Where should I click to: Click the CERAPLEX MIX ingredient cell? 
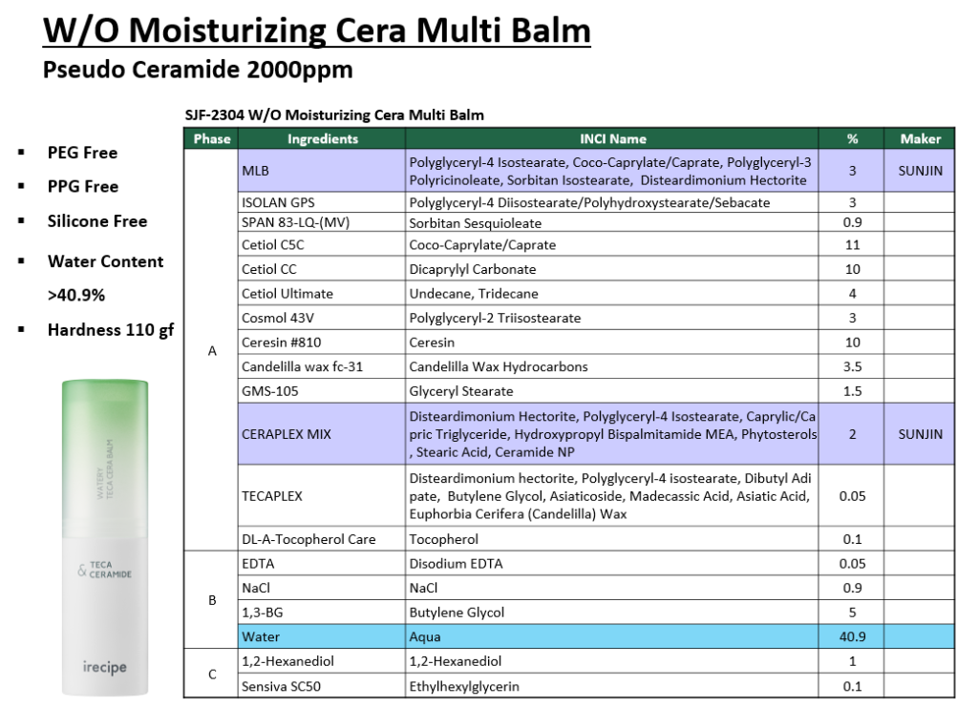322,434
